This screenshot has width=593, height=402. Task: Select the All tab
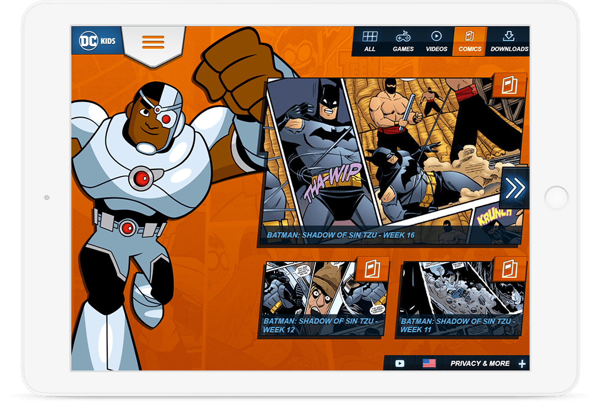(x=370, y=42)
